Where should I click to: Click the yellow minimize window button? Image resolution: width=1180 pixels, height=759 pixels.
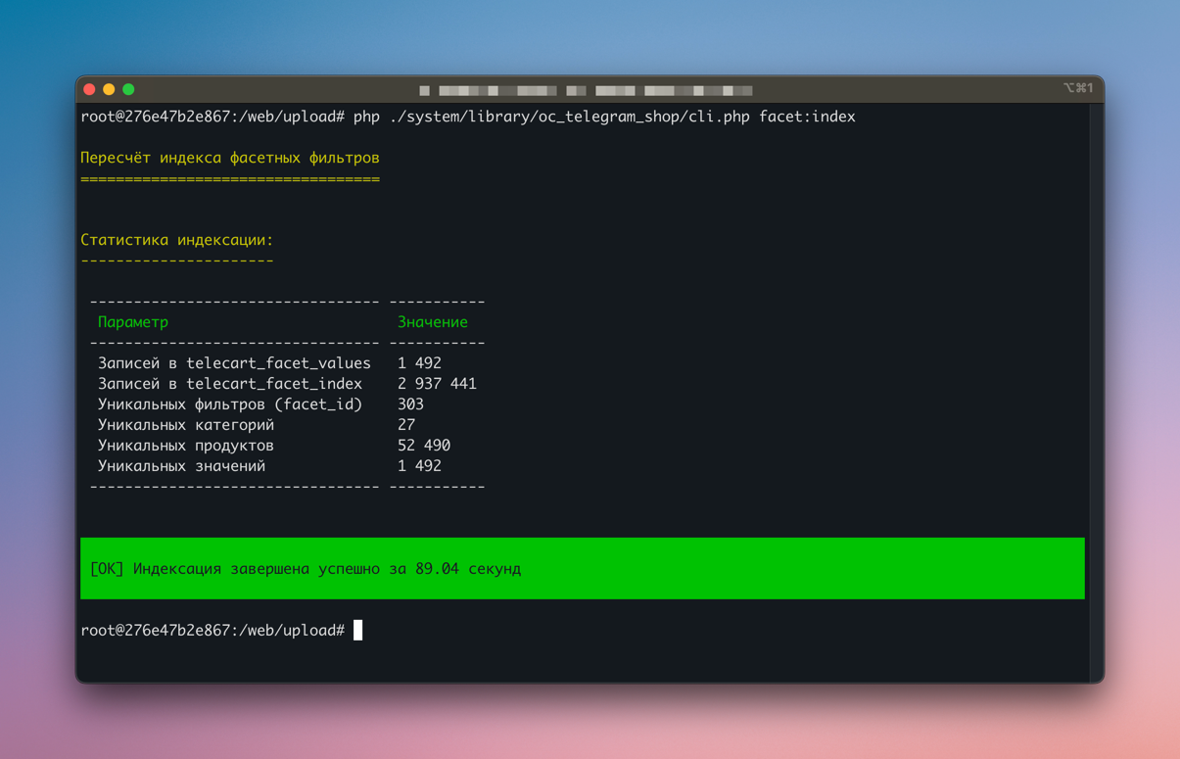pyautogui.click(x=109, y=89)
